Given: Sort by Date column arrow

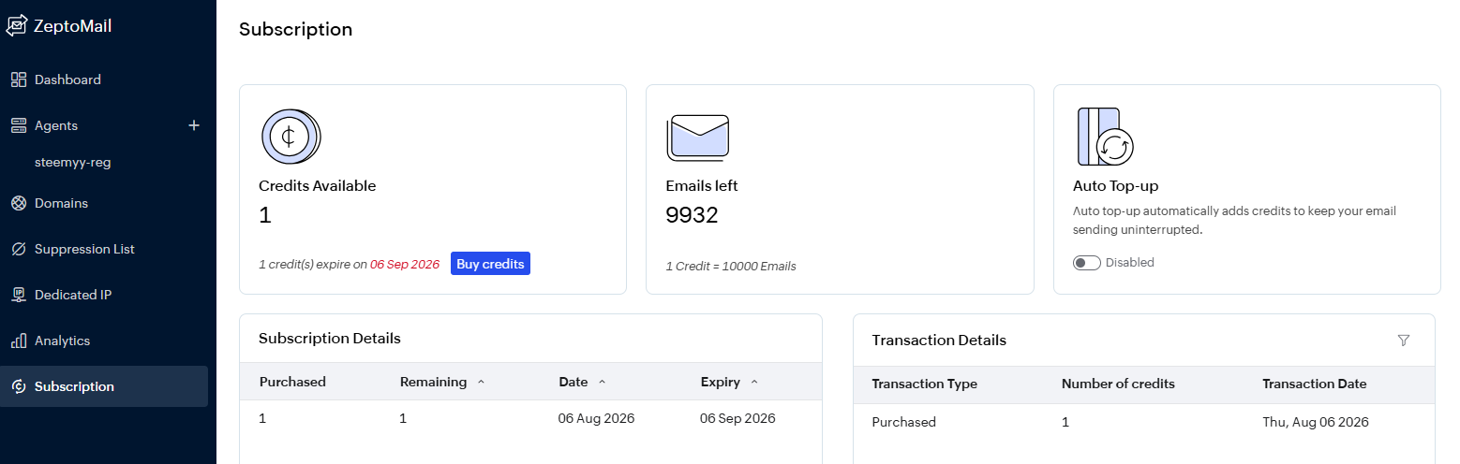Looking at the screenshot, I should tap(602, 382).
